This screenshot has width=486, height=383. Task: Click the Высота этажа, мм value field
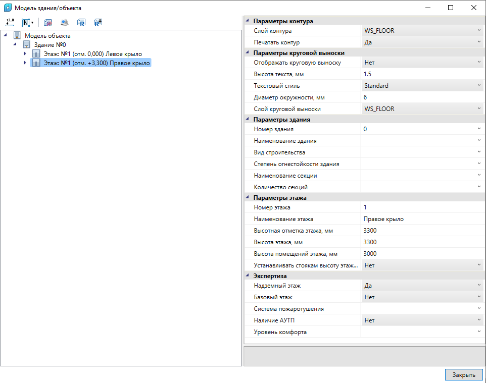pos(422,242)
